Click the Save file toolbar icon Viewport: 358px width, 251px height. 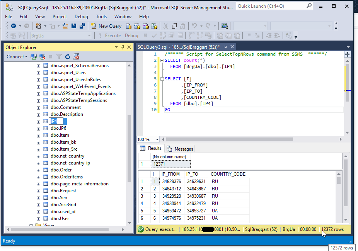73,26
